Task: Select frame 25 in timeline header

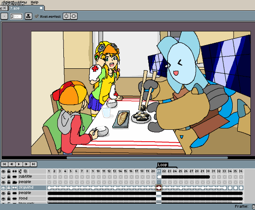Action: click(x=180, y=171)
